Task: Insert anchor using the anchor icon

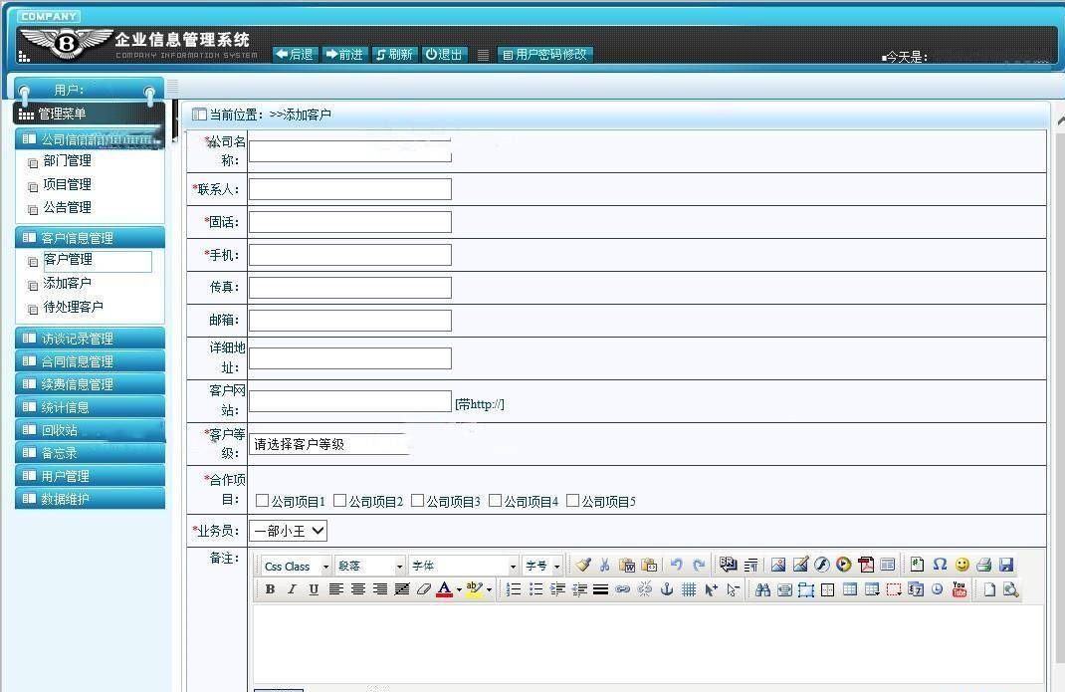Action: click(667, 589)
